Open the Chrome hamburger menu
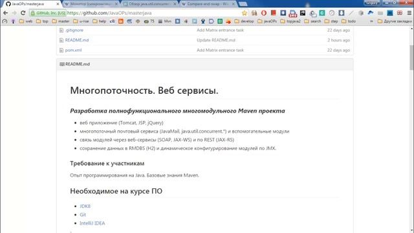This screenshot has height=233, width=414. (x=409, y=13)
